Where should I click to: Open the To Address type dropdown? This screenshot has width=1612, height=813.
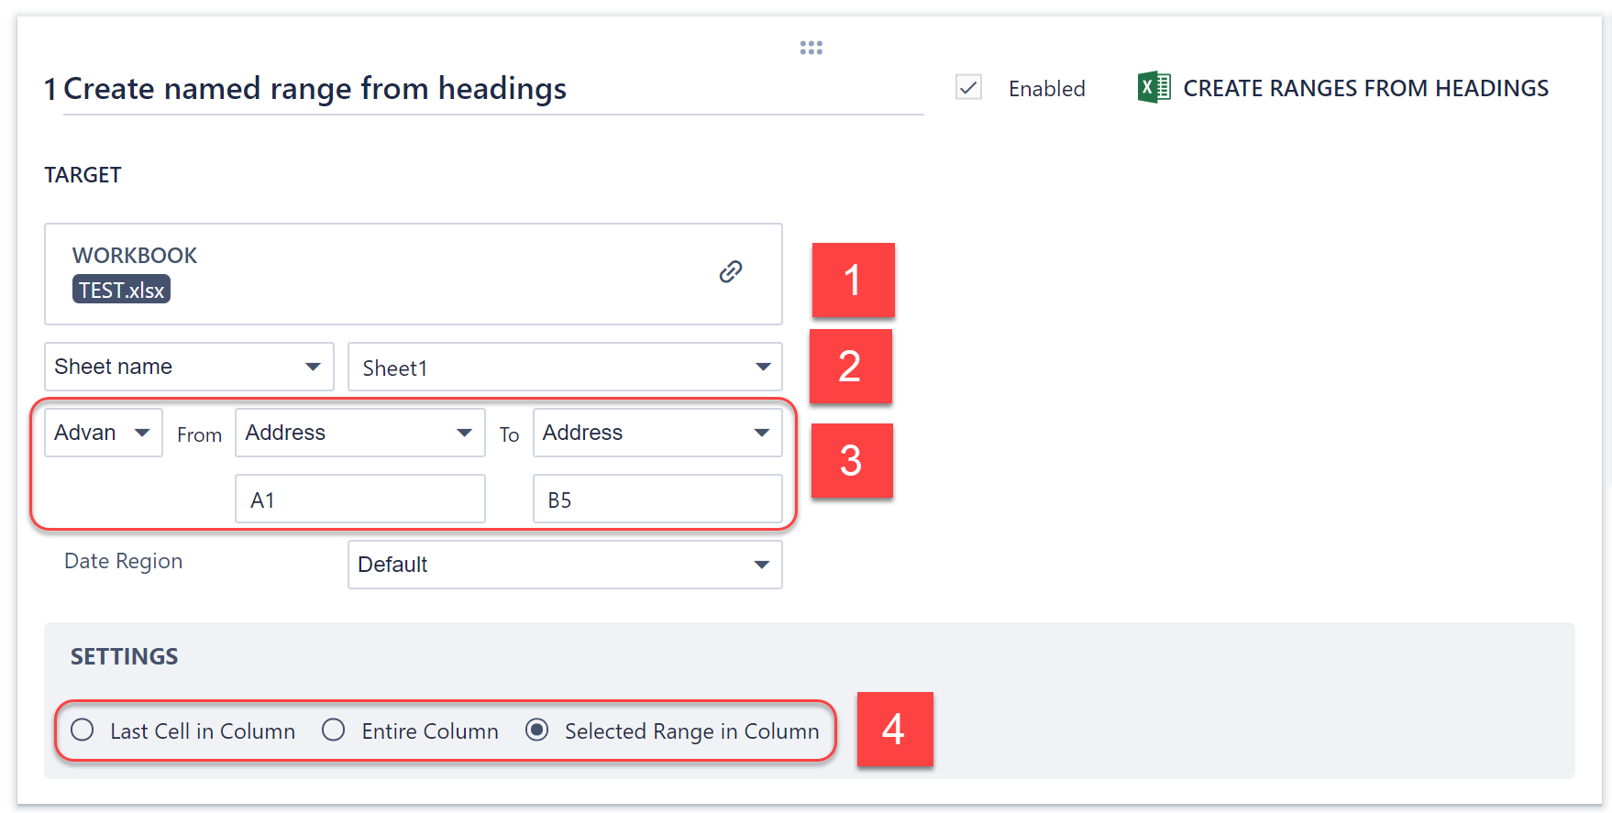tap(657, 433)
